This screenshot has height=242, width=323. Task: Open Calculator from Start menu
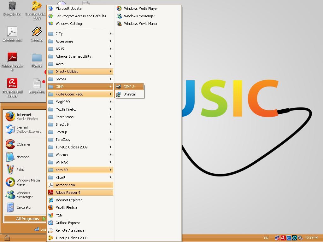click(x=24, y=207)
